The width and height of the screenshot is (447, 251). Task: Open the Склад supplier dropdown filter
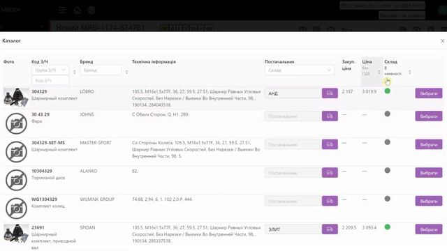300,70
